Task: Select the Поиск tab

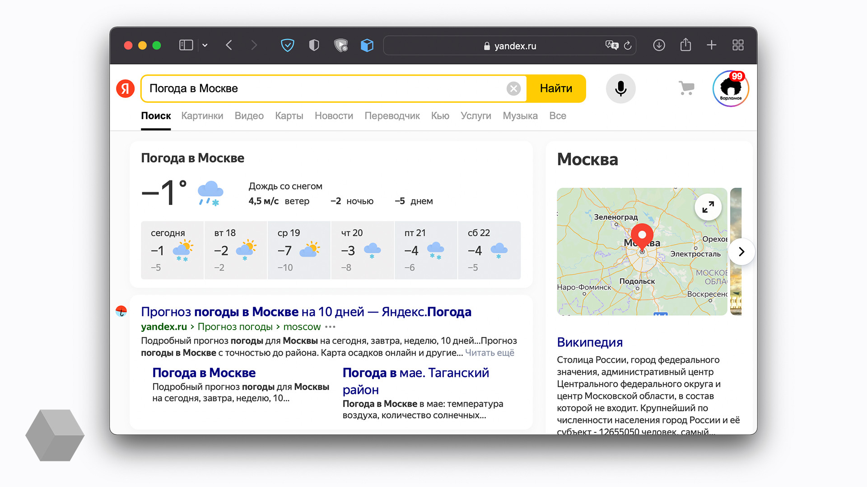Action: [x=156, y=116]
